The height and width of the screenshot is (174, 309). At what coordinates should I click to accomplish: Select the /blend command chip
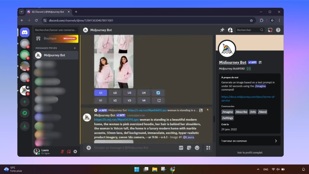[262, 112]
